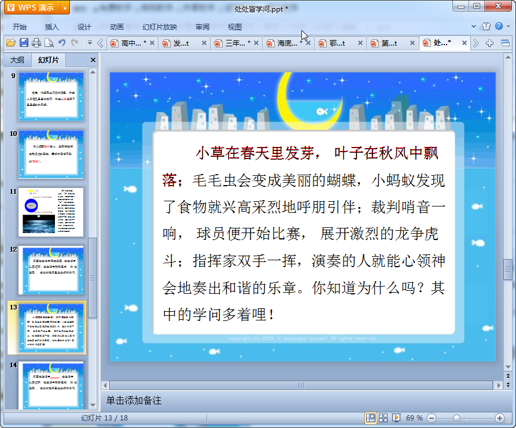The width and height of the screenshot is (516, 428).
Task: Click the zoom in plus button
Action: coord(500,418)
